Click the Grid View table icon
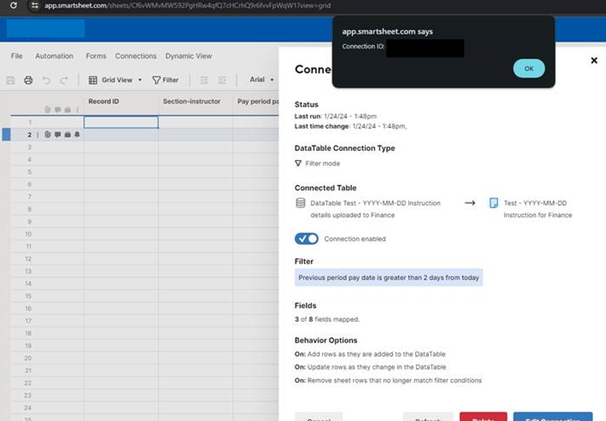 (x=93, y=80)
